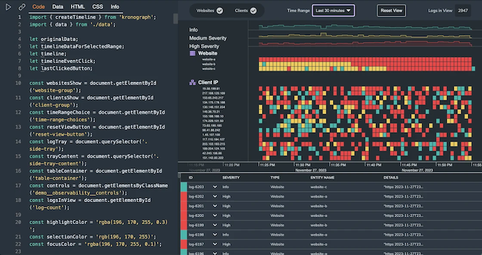The height and width of the screenshot is (255, 482).
Task: Select the 151.142.60.222 client row label
Action: tap(213, 157)
